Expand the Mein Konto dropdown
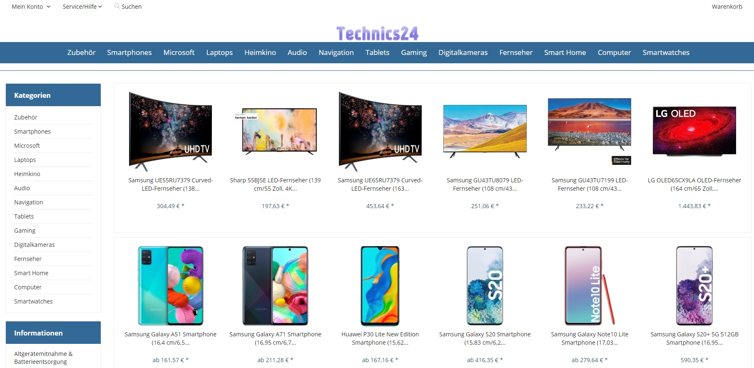Image resolution: width=754 pixels, height=368 pixels. click(31, 7)
